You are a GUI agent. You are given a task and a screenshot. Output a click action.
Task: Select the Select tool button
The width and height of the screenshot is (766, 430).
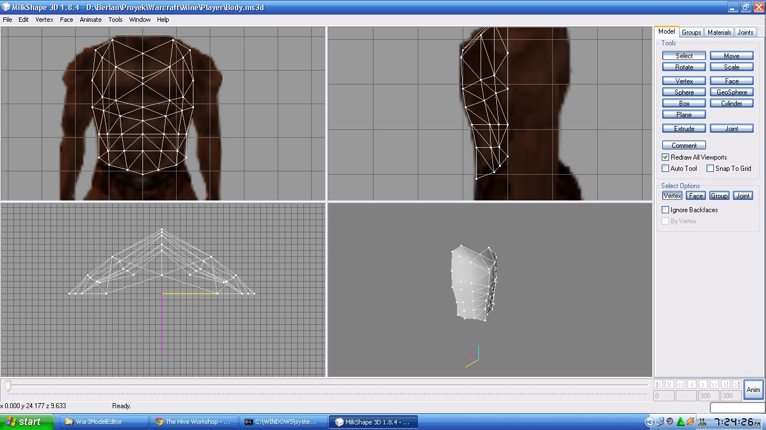point(684,56)
